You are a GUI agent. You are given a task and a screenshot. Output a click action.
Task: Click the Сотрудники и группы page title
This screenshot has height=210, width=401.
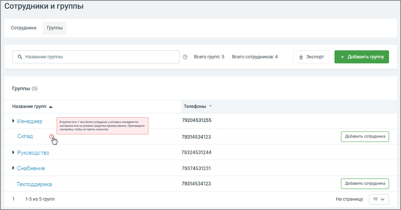click(44, 7)
